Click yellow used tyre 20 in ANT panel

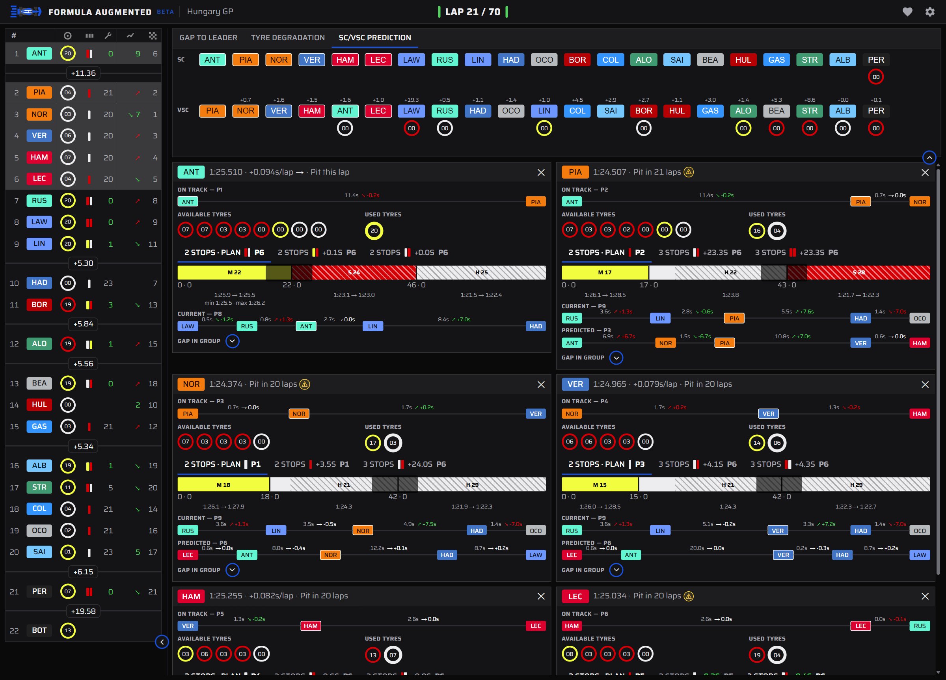tap(374, 231)
